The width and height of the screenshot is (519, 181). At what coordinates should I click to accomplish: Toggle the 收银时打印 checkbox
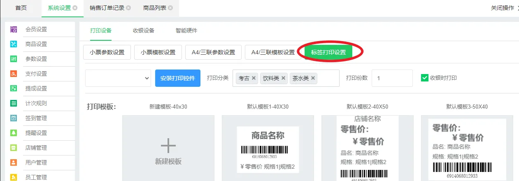[x=425, y=78]
